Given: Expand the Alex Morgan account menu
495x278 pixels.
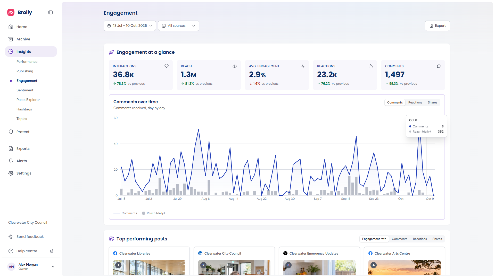Looking at the screenshot, I should pos(31,267).
